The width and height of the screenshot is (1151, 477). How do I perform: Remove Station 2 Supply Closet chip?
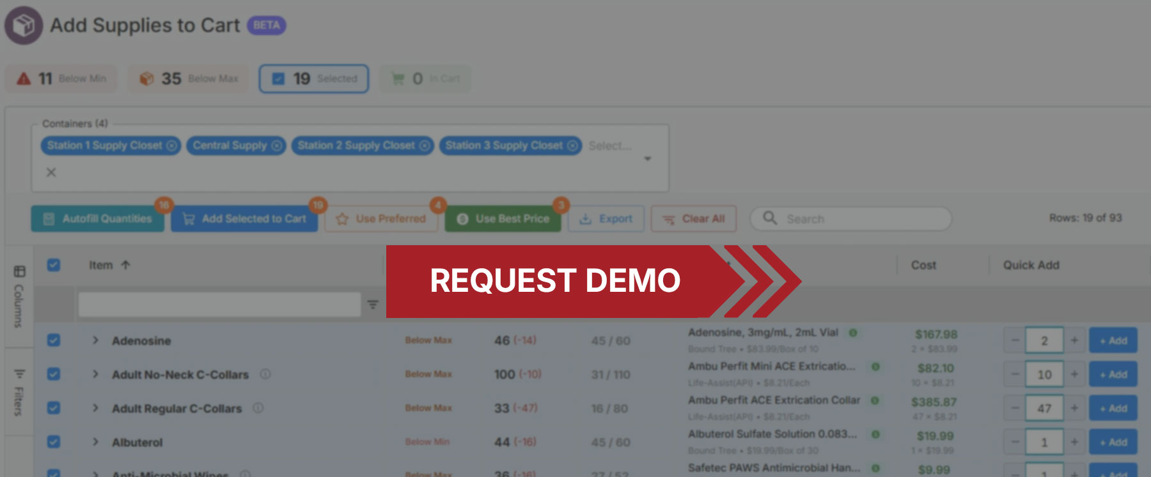click(424, 146)
